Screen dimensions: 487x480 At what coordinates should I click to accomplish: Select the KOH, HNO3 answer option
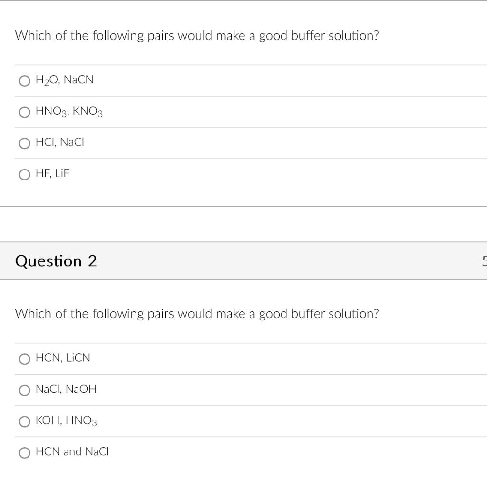pyautogui.click(x=25, y=421)
